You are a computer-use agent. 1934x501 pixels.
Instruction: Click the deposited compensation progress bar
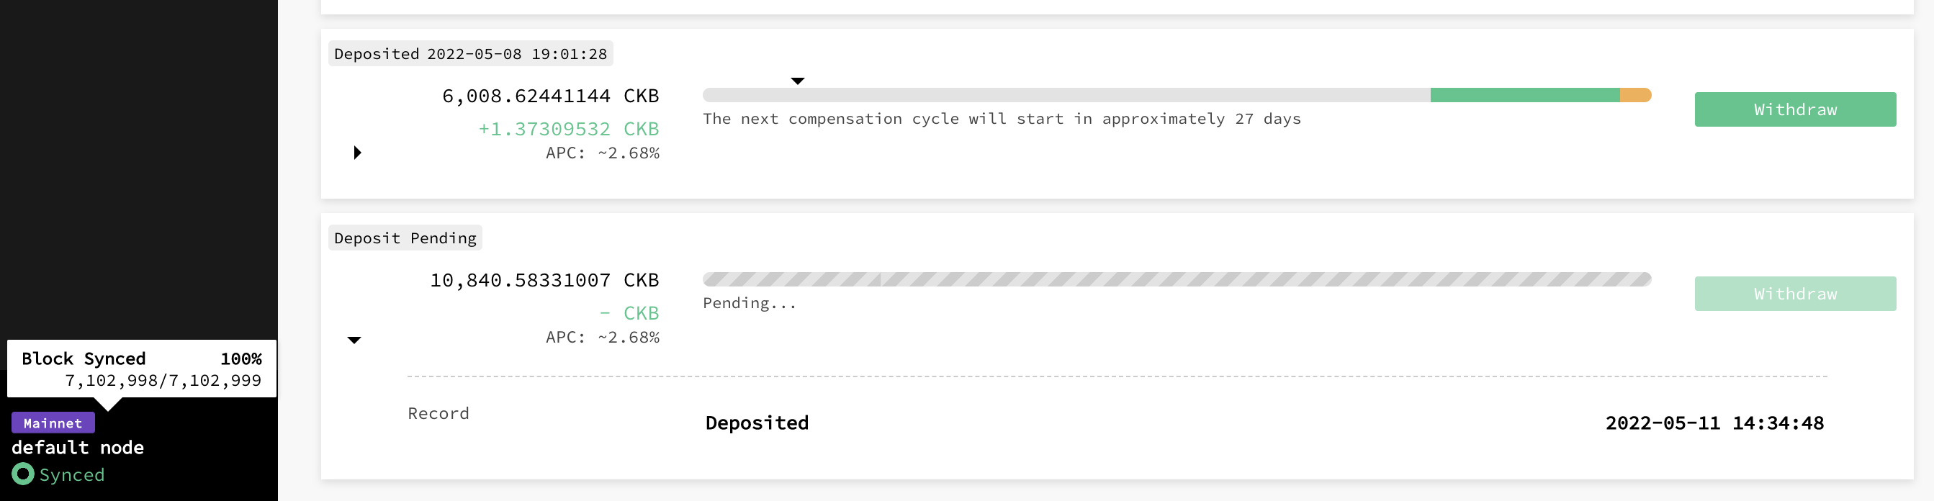[x=1177, y=96]
